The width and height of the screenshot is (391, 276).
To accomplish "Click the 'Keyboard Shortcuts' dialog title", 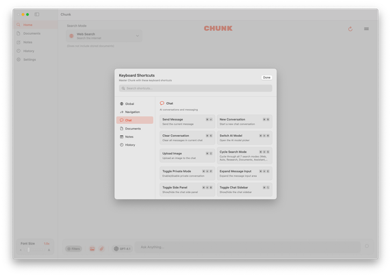I will [137, 75].
